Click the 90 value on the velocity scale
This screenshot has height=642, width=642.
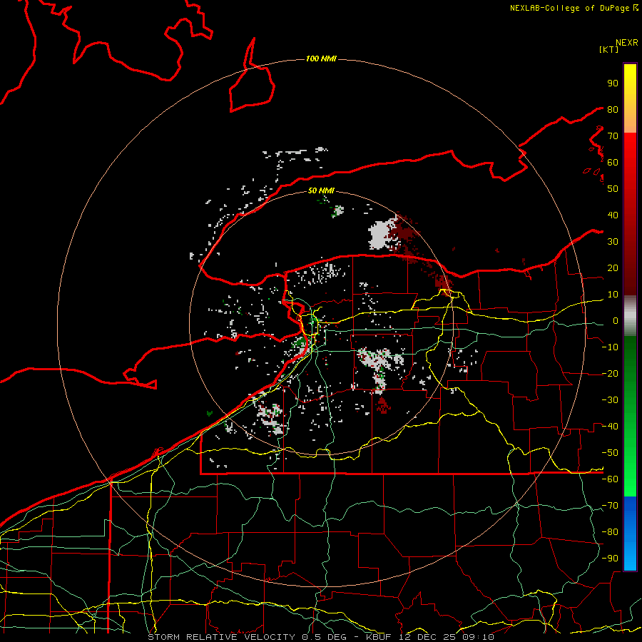[x=613, y=83]
